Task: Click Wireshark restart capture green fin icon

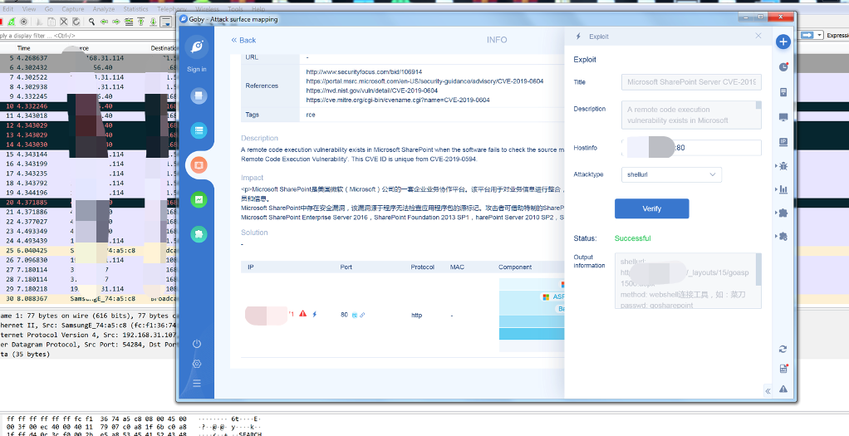Action: pos(11,22)
